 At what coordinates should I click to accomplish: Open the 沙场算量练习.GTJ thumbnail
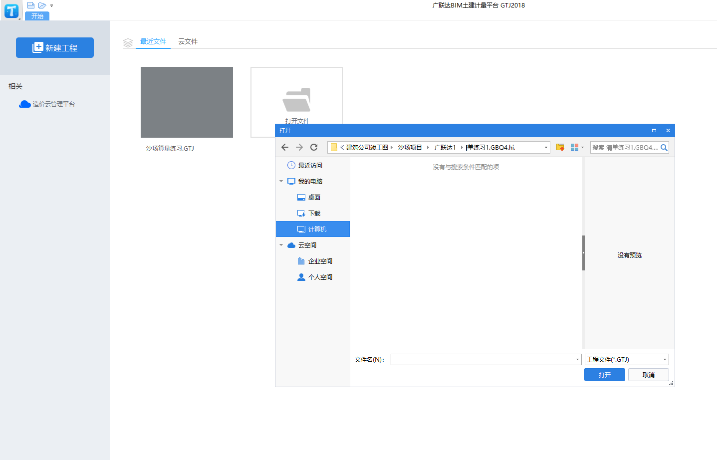tap(187, 102)
